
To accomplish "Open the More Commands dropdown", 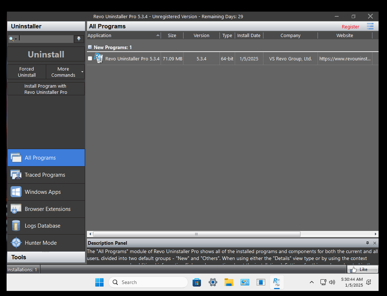I will point(65,72).
